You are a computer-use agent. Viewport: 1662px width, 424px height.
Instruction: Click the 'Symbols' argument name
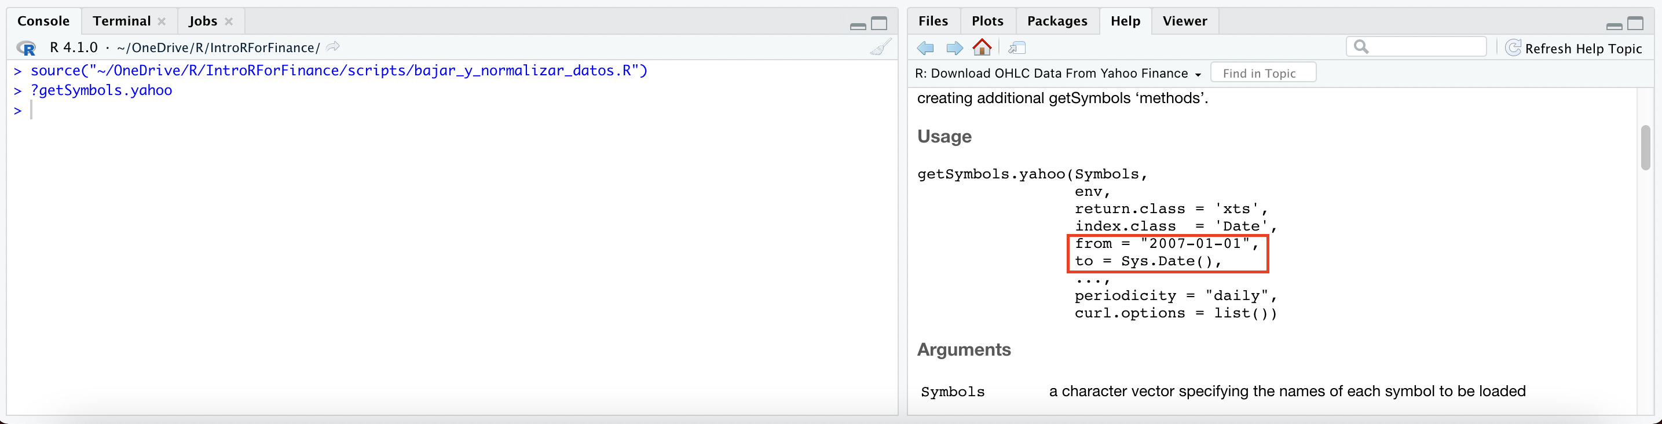click(952, 392)
